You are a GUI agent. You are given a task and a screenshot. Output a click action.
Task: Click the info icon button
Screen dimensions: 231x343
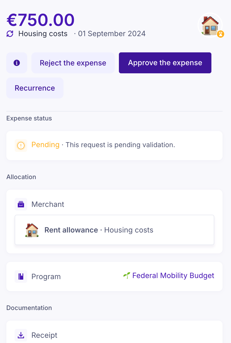coord(17,63)
